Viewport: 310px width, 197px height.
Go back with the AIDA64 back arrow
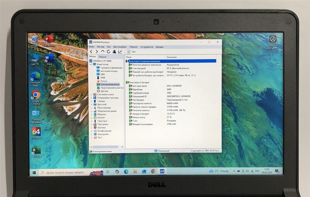pos(91,52)
